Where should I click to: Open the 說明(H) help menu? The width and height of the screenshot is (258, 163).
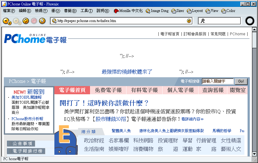coord(103,11)
